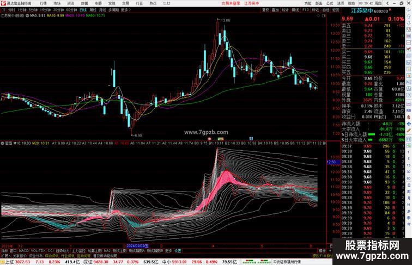Open the 互动问答 tab
412x265 pixels.
[84, 256]
